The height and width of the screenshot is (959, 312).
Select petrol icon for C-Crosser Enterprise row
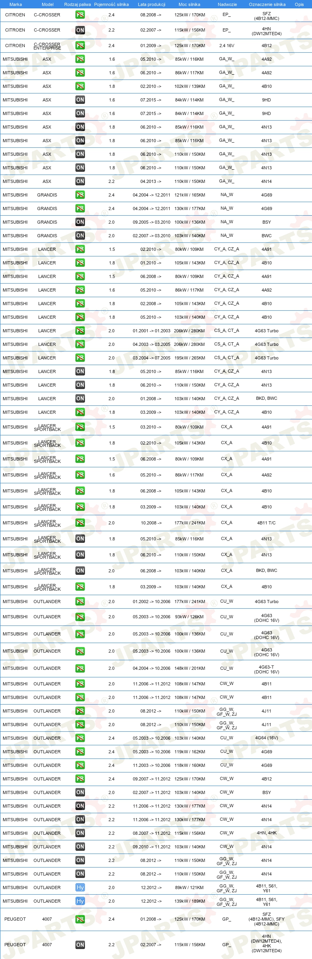point(80,46)
